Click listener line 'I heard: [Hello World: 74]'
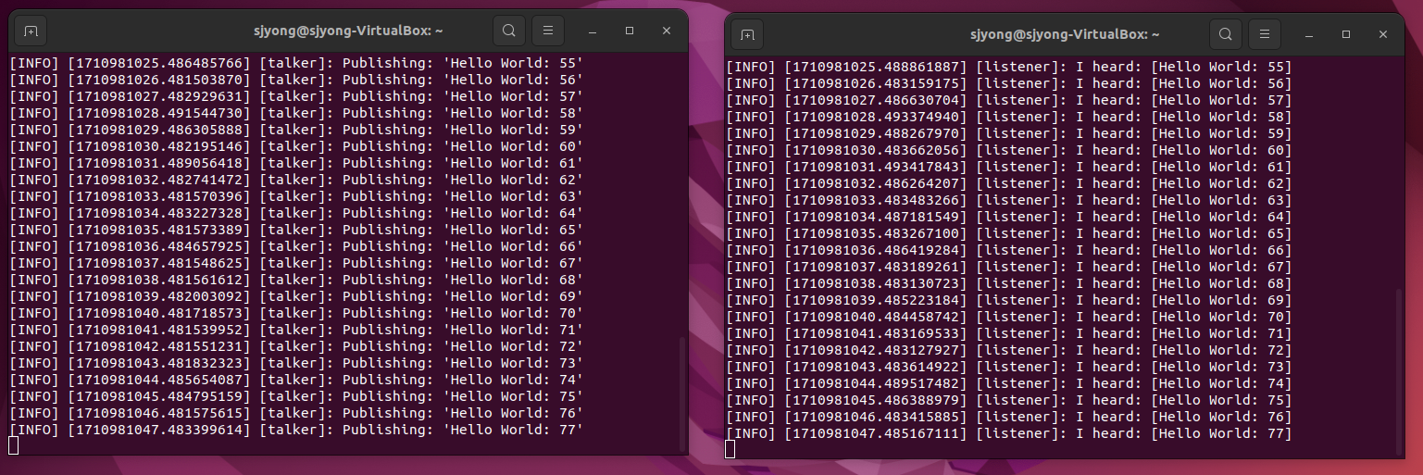 [1008, 383]
